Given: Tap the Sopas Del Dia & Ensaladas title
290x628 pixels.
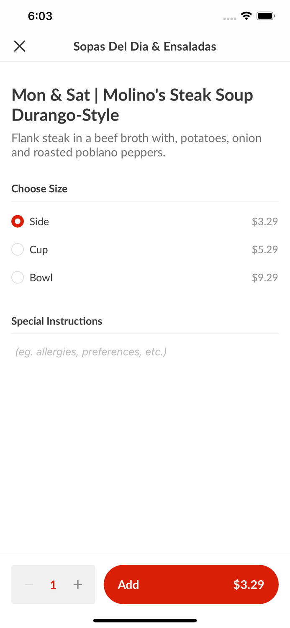Looking at the screenshot, I should coord(145,46).
